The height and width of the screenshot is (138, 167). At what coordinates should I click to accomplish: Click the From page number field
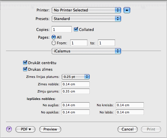[79, 43]
